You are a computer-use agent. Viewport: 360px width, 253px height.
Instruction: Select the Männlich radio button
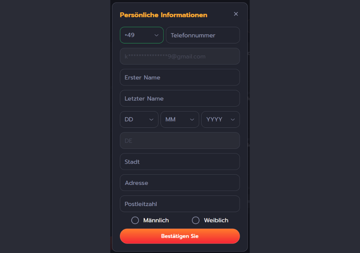click(135, 220)
